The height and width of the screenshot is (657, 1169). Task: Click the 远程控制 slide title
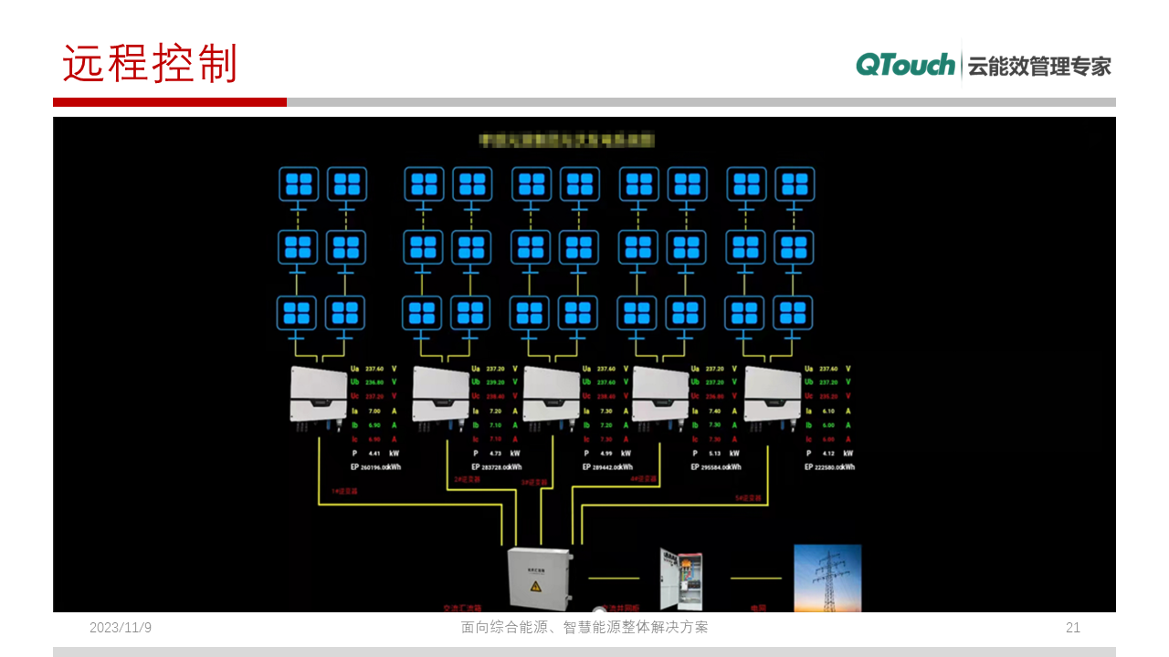point(150,65)
